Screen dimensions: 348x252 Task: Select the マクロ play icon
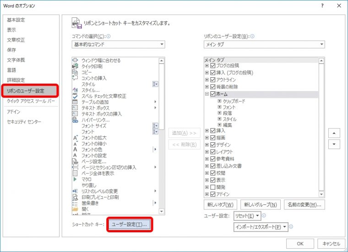75,179
